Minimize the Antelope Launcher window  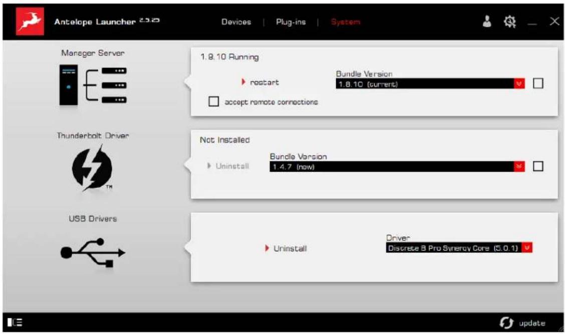(532, 23)
